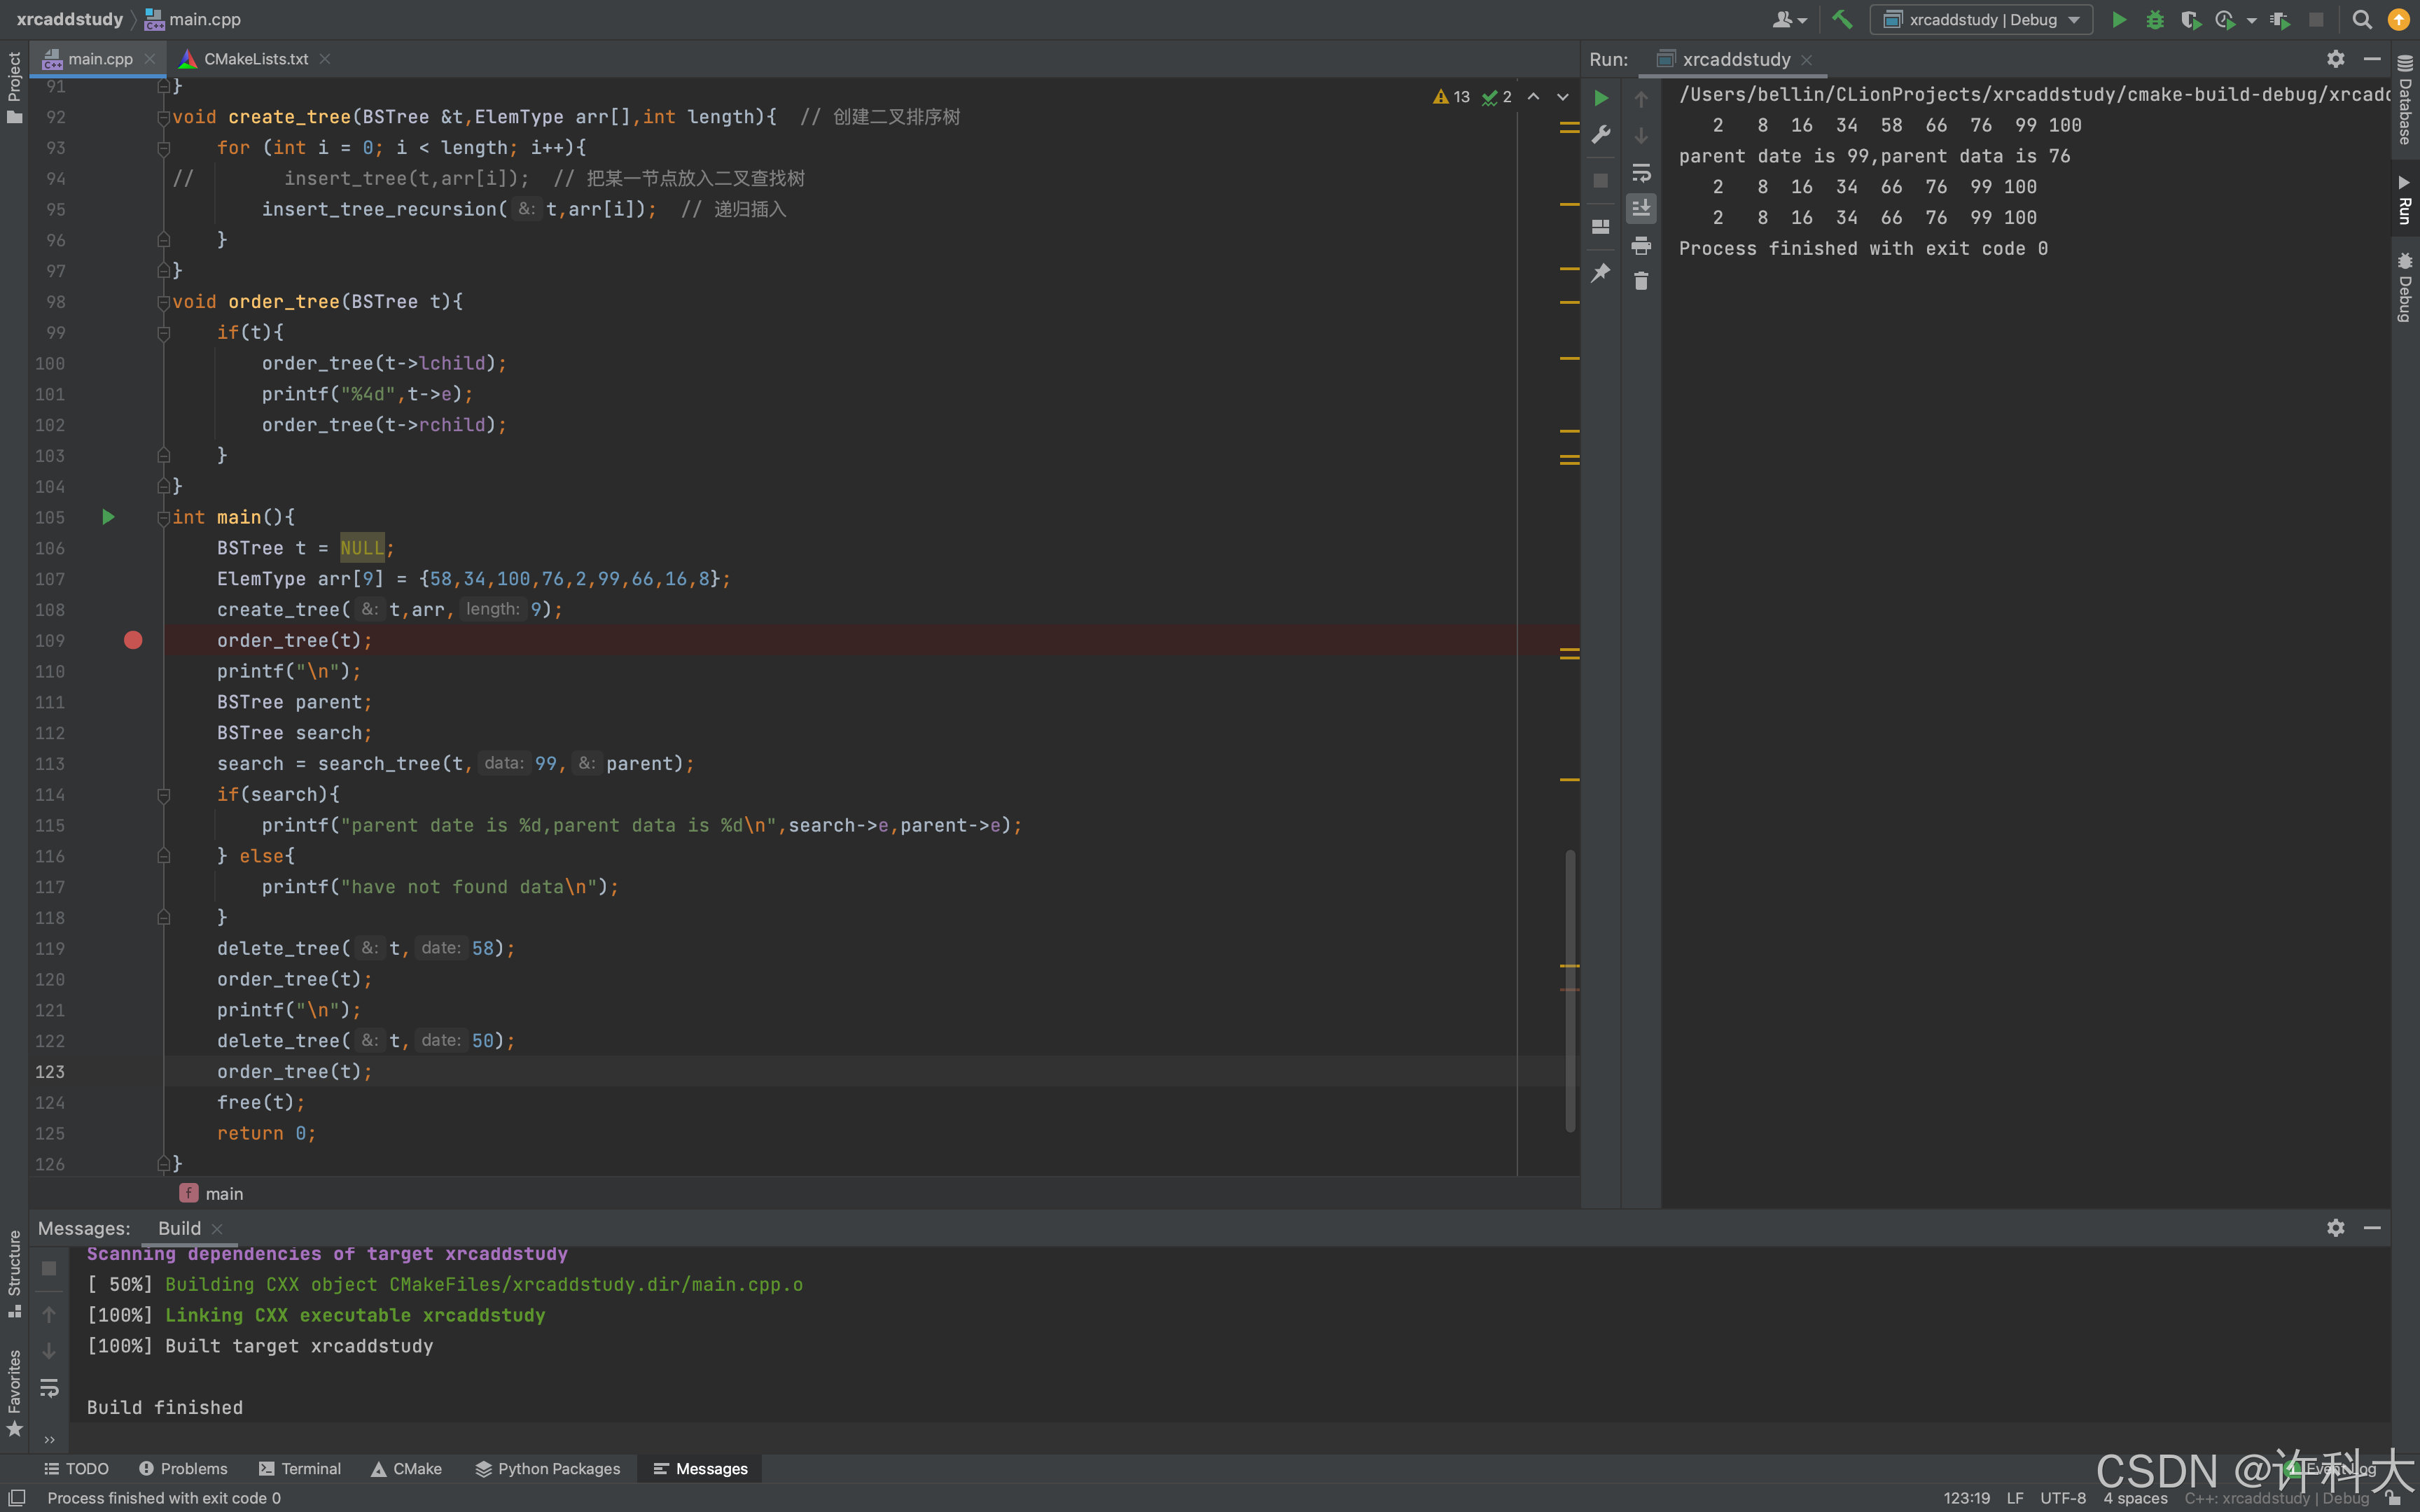This screenshot has width=2420, height=1512.
Task: Collapse the create_tree function fold on line 92
Action: [x=163, y=117]
